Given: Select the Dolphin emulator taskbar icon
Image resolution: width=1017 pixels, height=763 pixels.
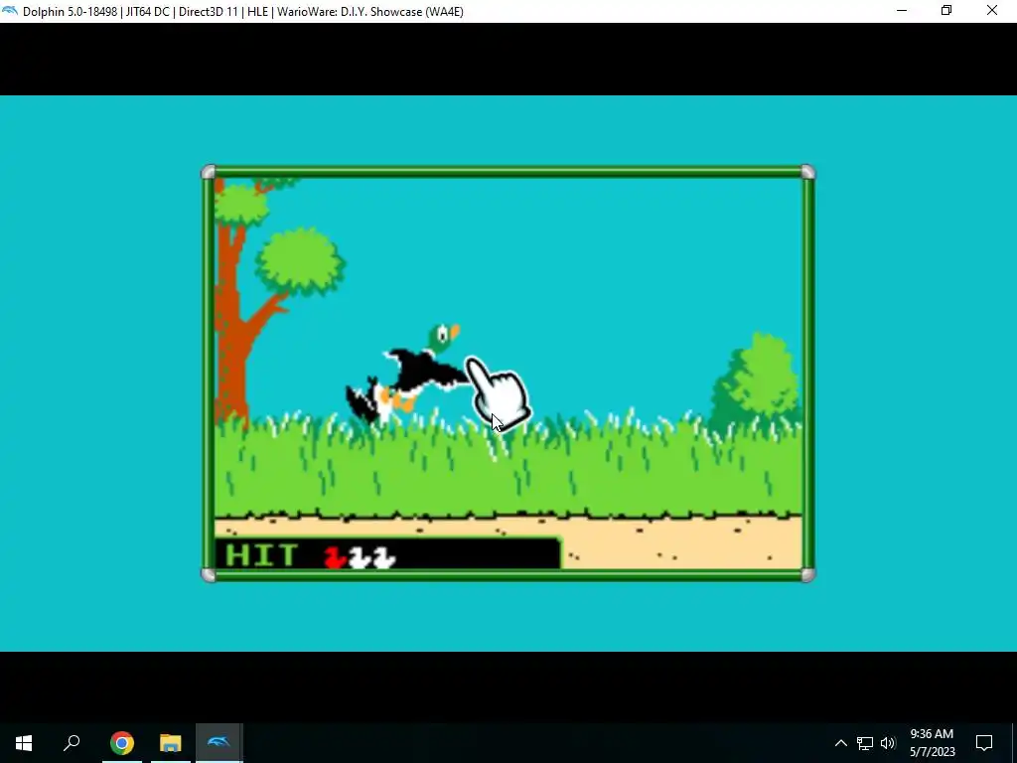Looking at the screenshot, I should point(218,743).
